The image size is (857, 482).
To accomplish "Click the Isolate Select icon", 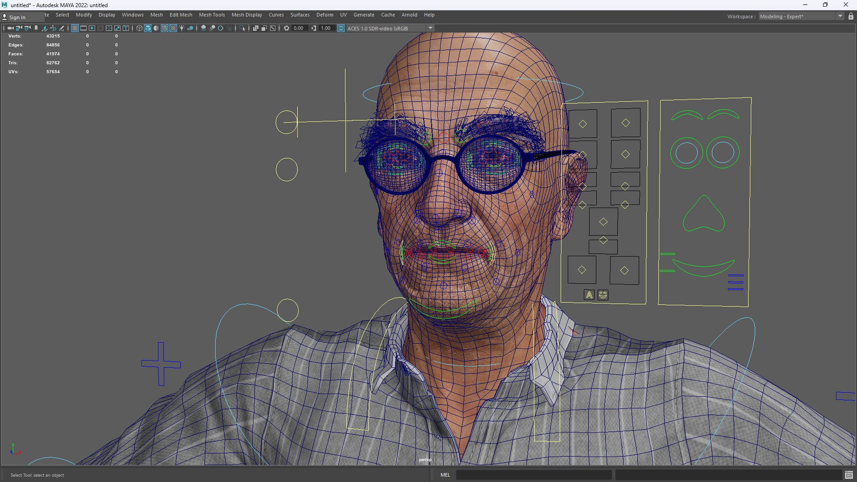I will coord(242,28).
